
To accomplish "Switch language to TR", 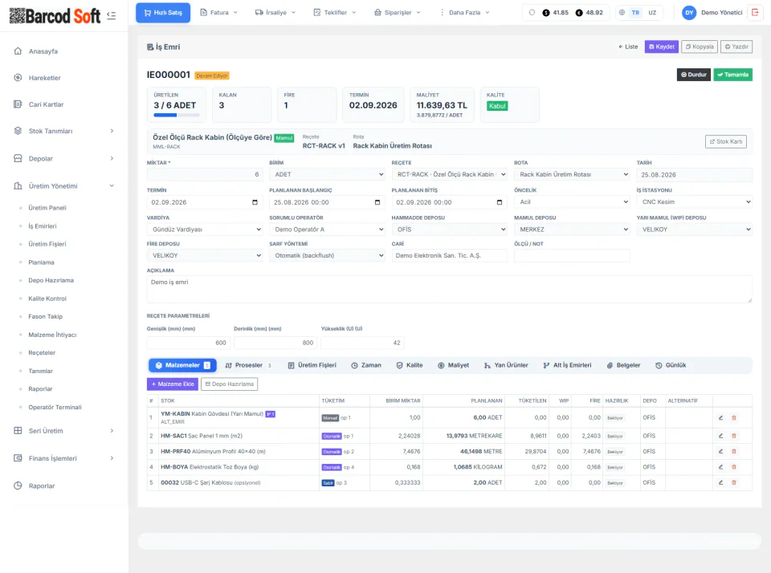I will click(635, 13).
